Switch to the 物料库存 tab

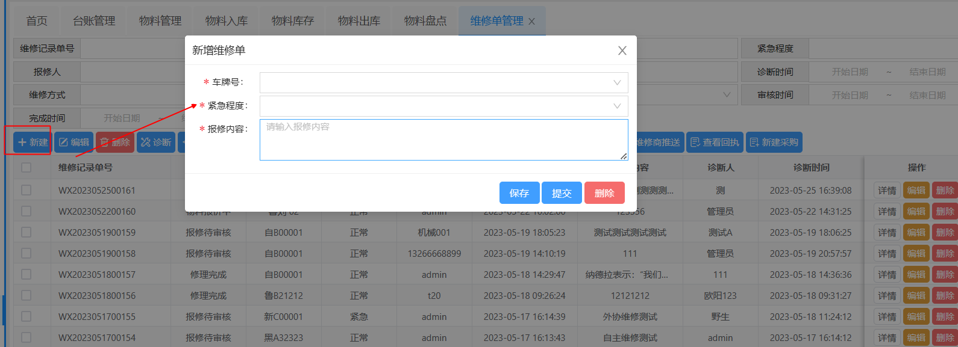pyautogui.click(x=293, y=21)
